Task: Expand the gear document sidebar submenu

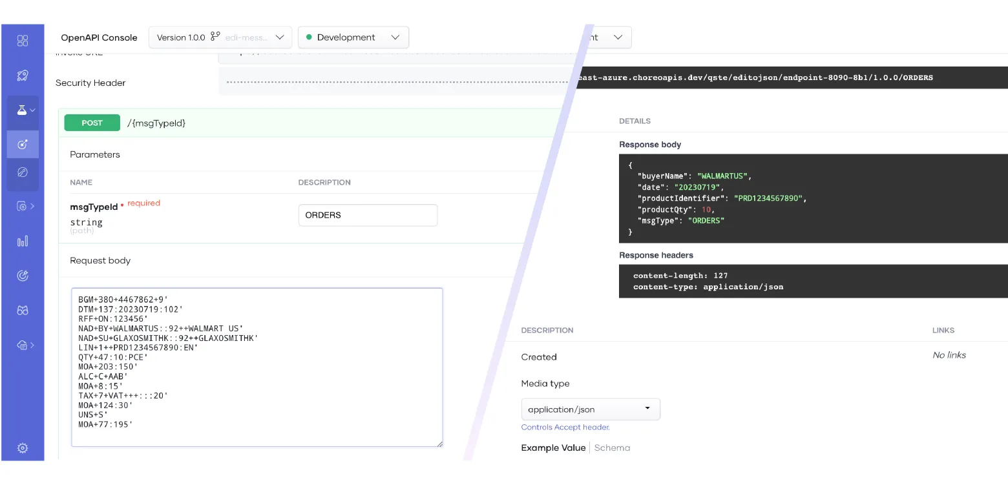Action: click(x=25, y=207)
